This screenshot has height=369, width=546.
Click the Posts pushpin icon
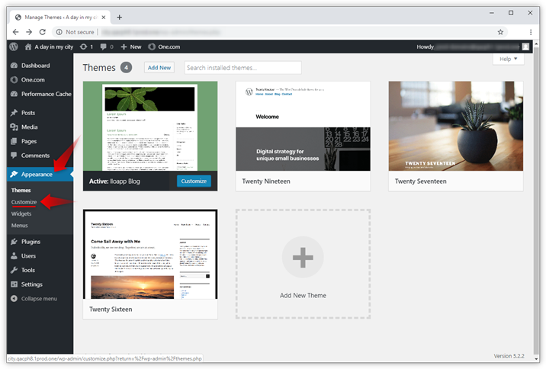coord(14,113)
